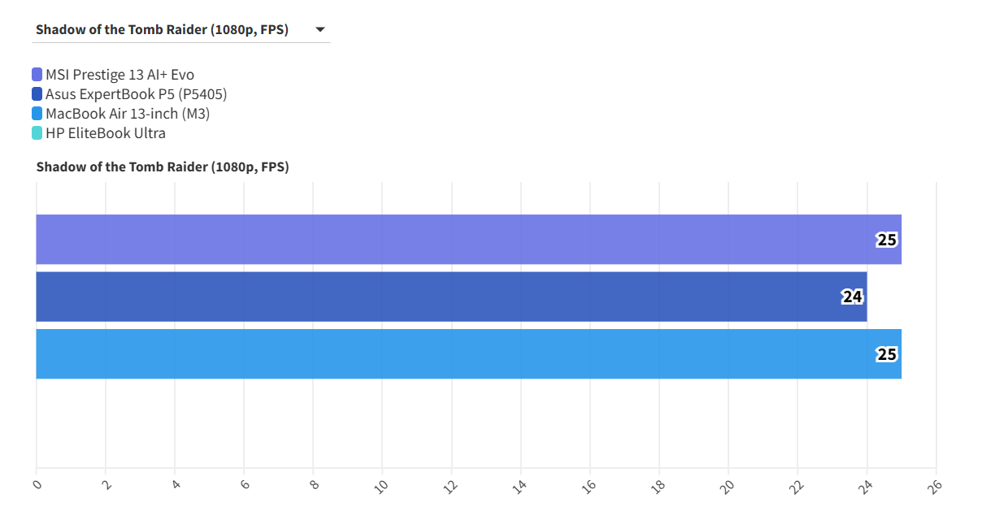Click the Shadow of the Tomb Raider dropdown text
The height and width of the screenshot is (511, 982).
162,30
